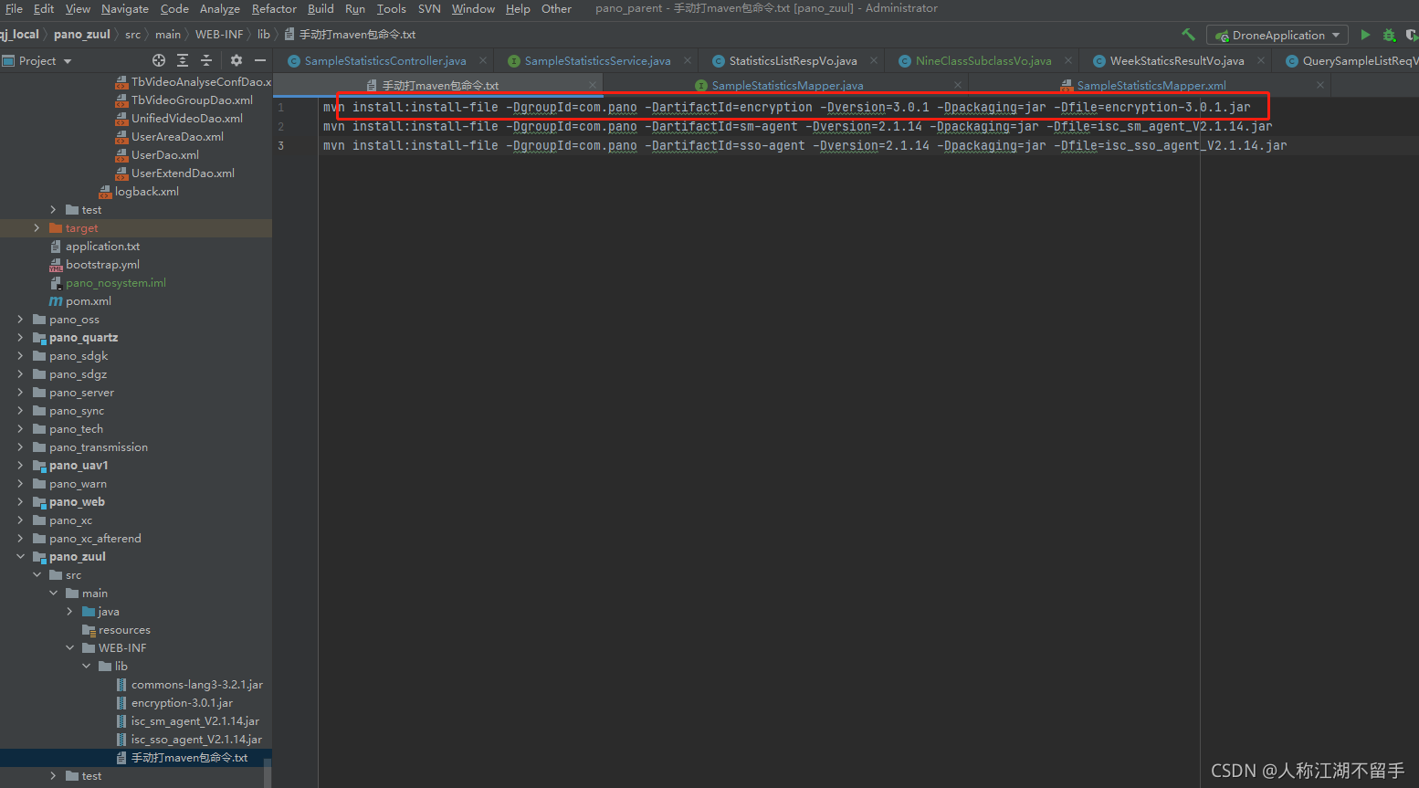Viewport: 1419px width, 788px height.
Task: Select bootstrap.yml in project tree
Action: pyautogui.click(x=102, y=265)
